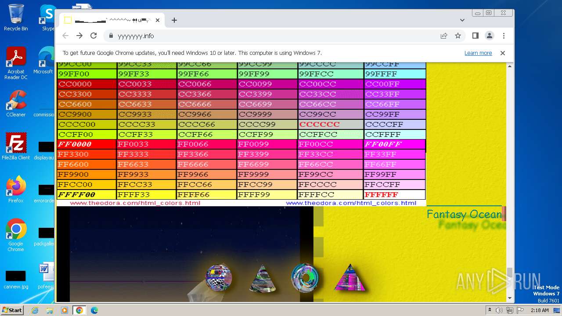
Task: Open the volume control in the tray
Action: coord(499,310)
